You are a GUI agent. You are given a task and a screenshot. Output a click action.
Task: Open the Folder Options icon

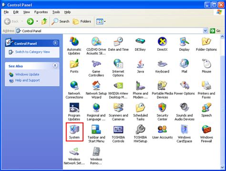pyautogui.click(x=206, y=44)
